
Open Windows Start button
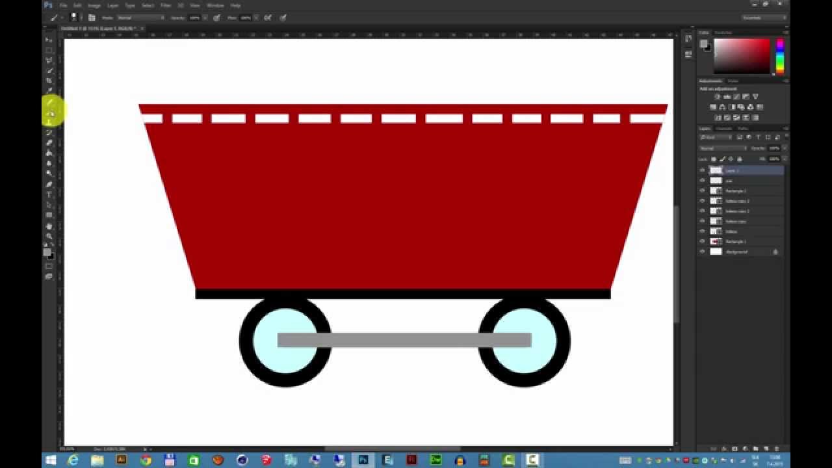[51, 460]
